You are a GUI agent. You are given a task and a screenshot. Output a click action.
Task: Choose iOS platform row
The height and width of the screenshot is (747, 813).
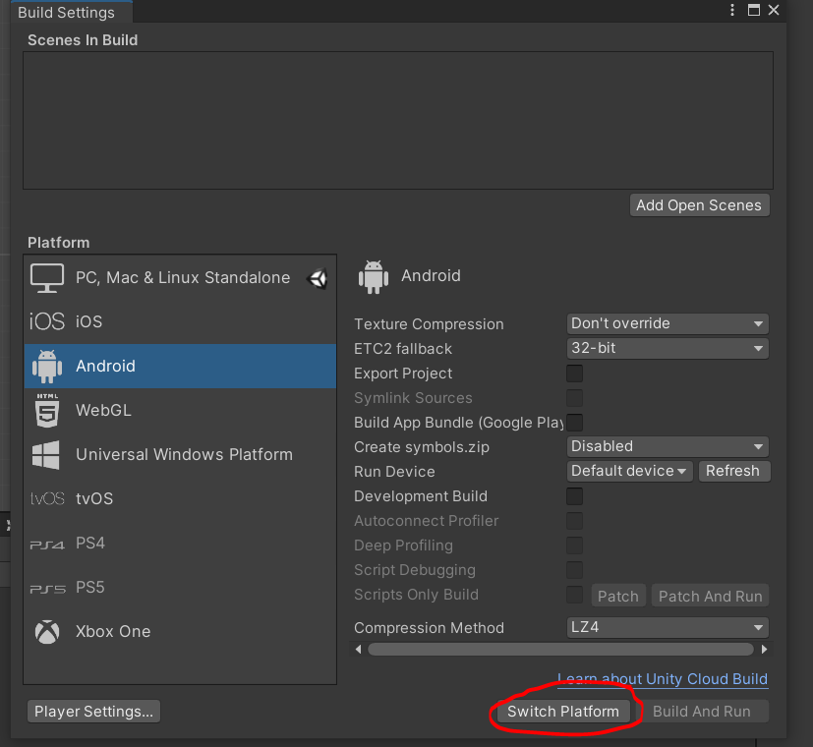pyautogui.click(x=180, y=322)
